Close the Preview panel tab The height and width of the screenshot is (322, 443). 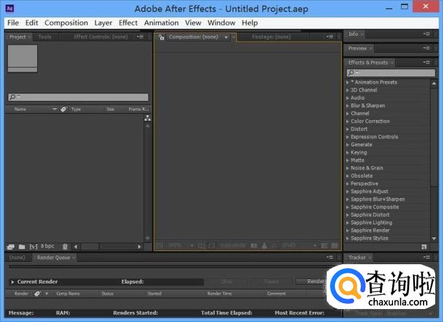pyautogui.click(x=371, y=49)
